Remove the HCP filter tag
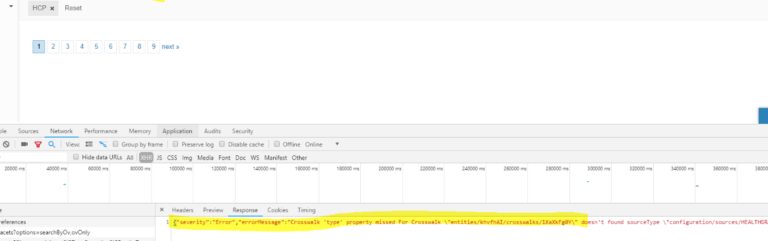768x241 pixels. pos(52,9)
